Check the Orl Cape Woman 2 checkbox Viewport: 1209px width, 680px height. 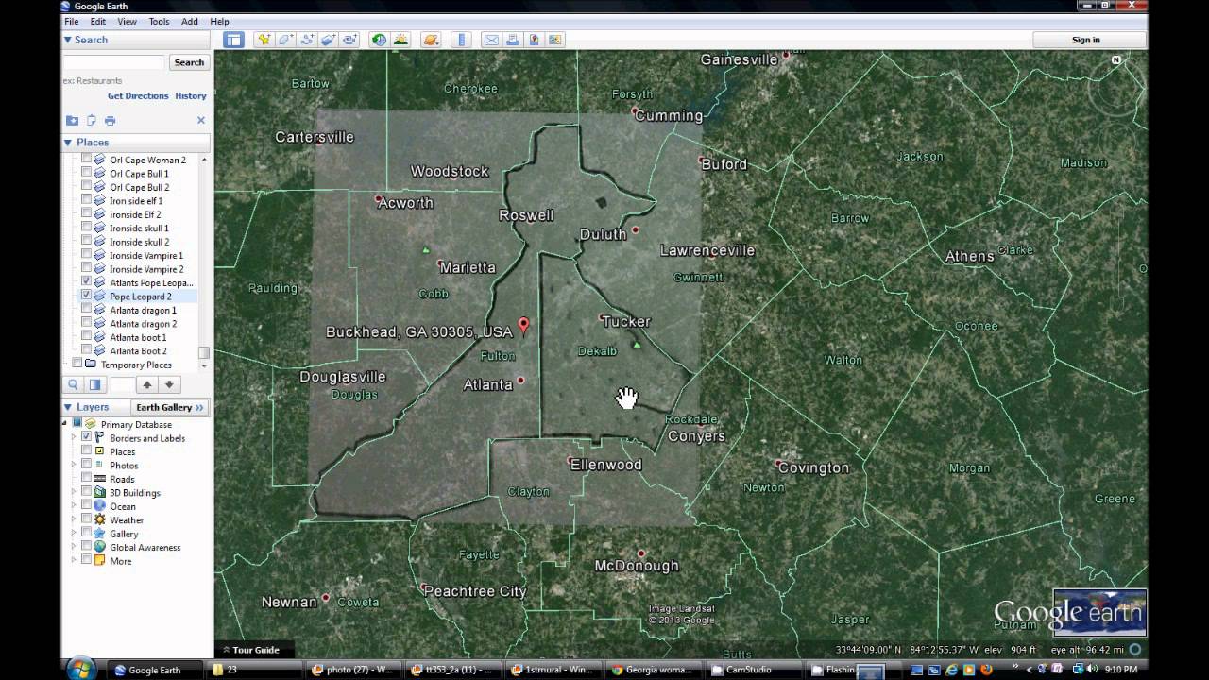[x=87, y=160]
